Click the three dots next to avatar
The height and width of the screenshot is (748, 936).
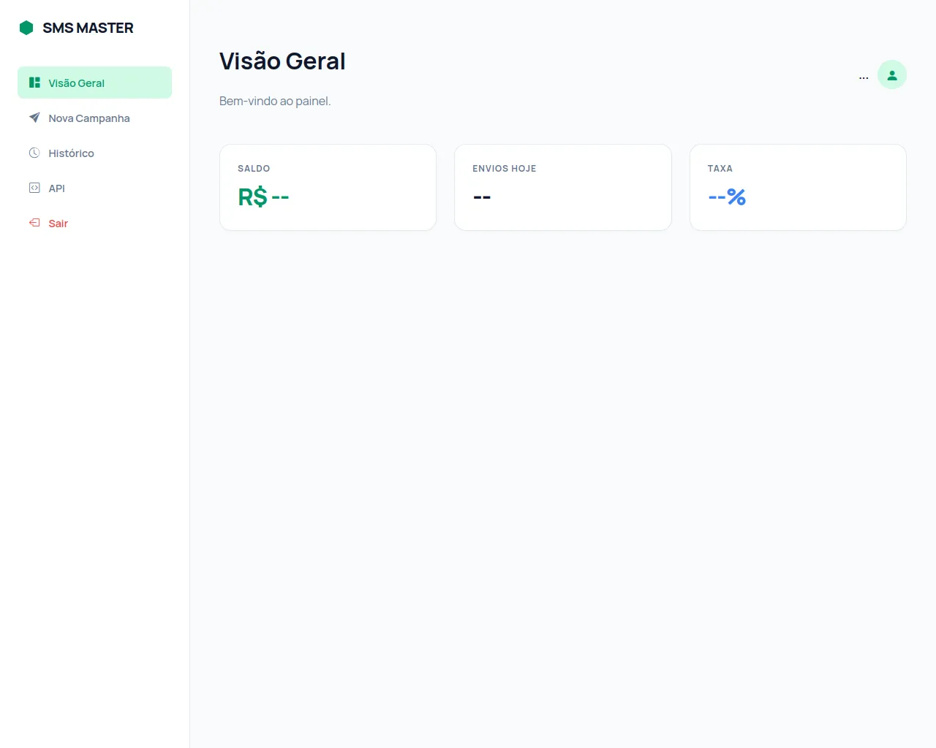tap(864, 77)
